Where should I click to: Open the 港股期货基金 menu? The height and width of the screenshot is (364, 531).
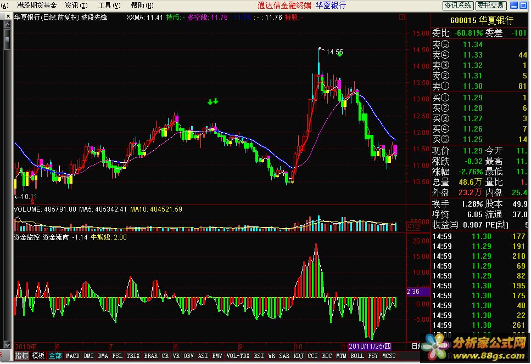[x=37, y=5]
